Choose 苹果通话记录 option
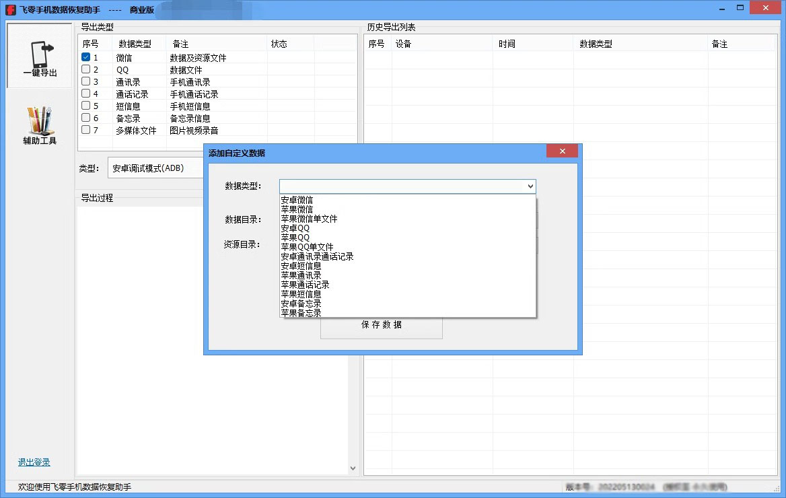 pos(408,285)
